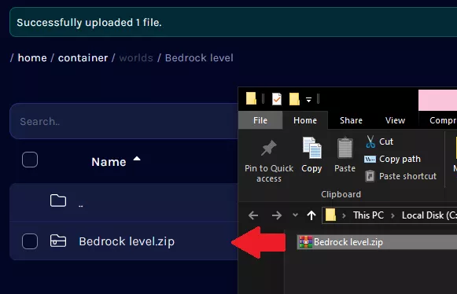Click the Cut text label
This screenshot has height=294, width=457.
386,141
